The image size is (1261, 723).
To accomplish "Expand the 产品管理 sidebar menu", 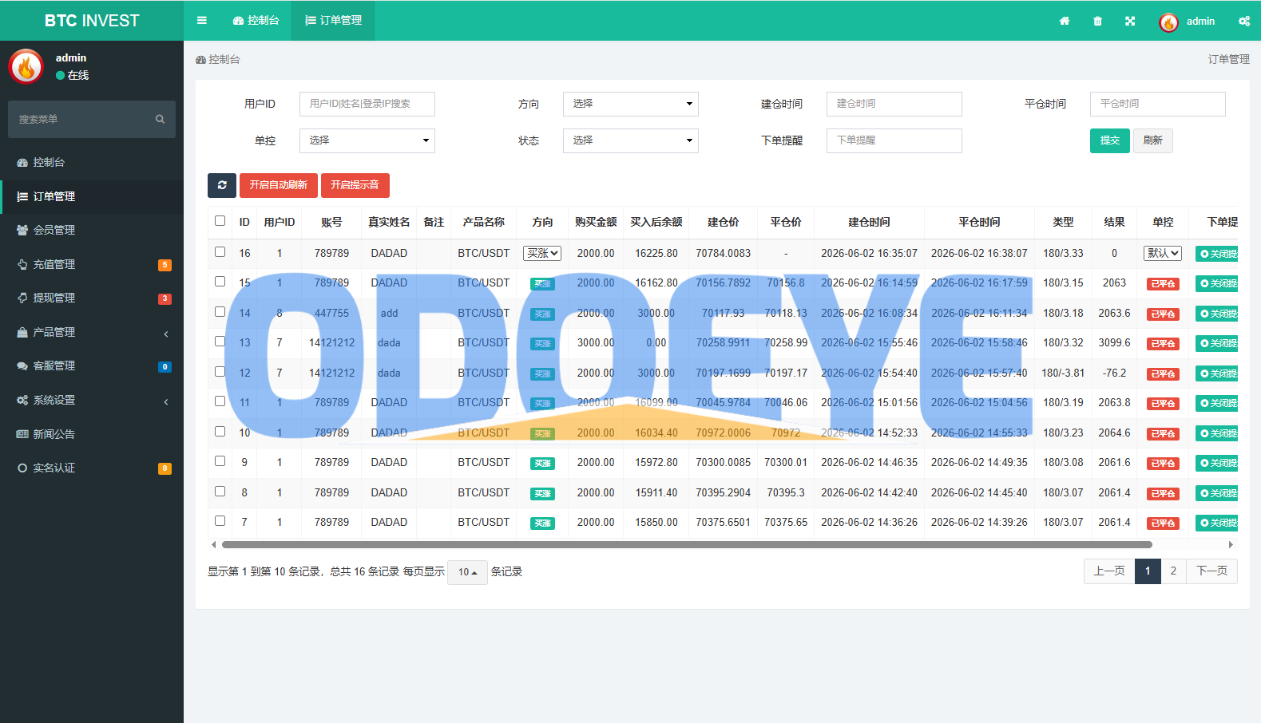I will click(x=92, y=332).
